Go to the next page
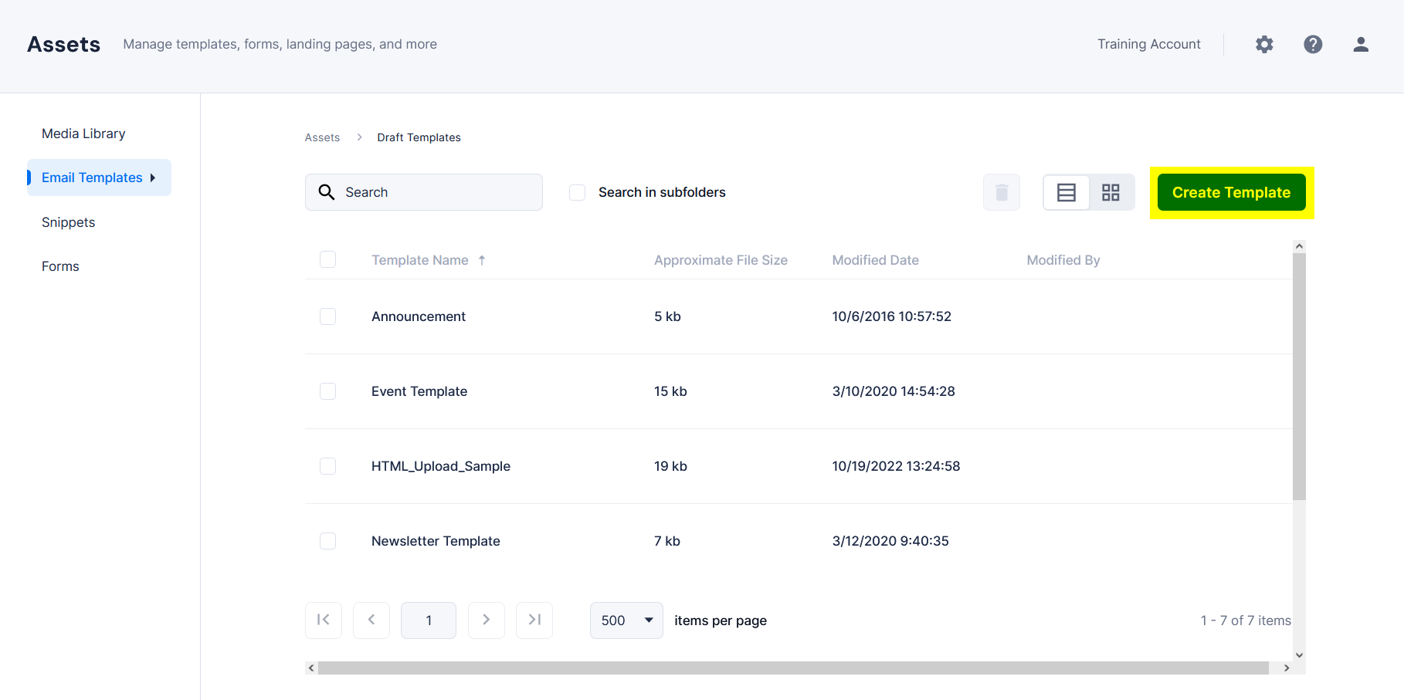This screenshot has width=1404, height=700. [x=487, y=620]
